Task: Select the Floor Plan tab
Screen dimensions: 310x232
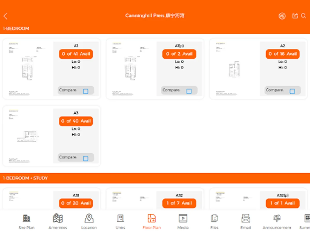Action: coord(152,222)
